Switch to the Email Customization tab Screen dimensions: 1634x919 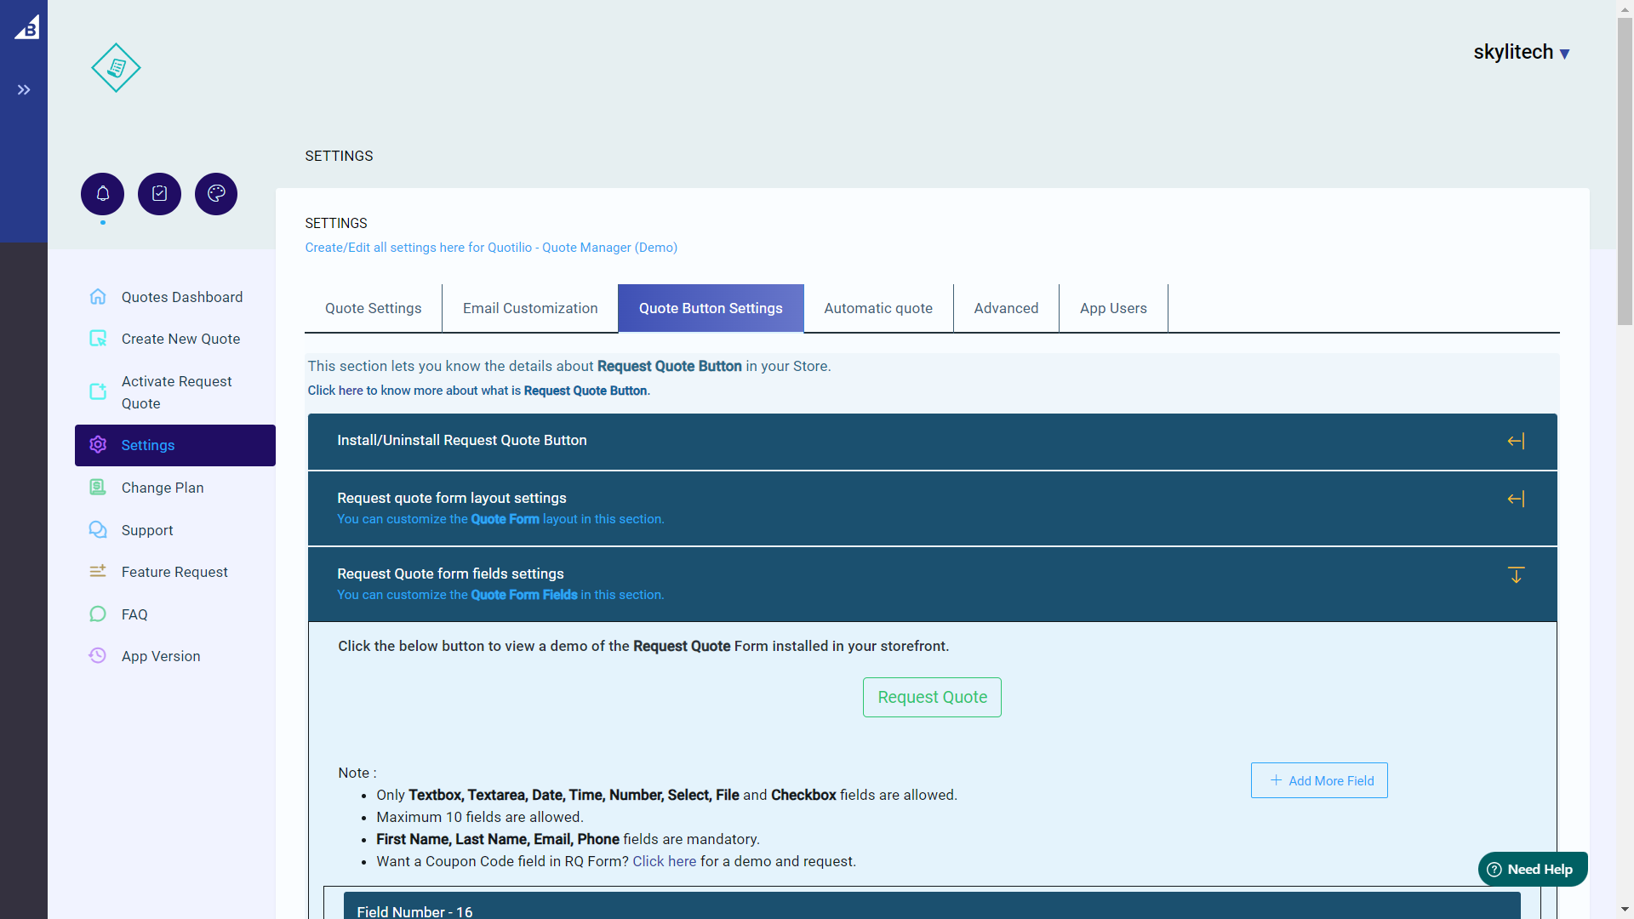(x=529, y=308)
